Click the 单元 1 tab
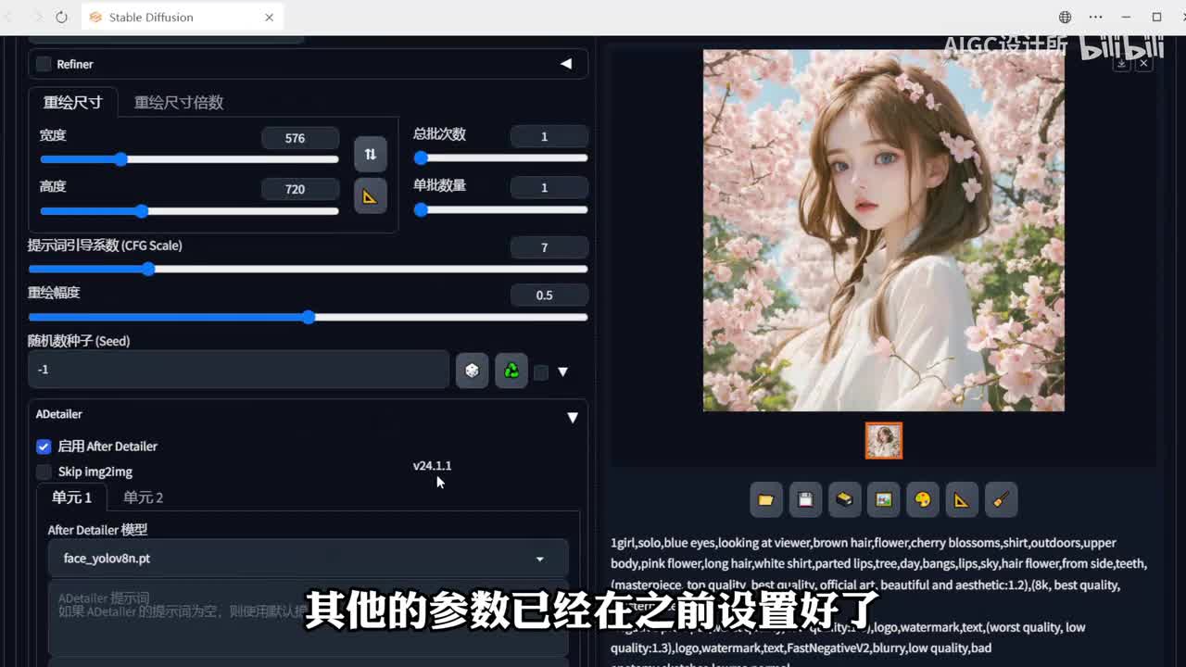The width and height of the screenshot is (1186, 667). coord(71,497)
